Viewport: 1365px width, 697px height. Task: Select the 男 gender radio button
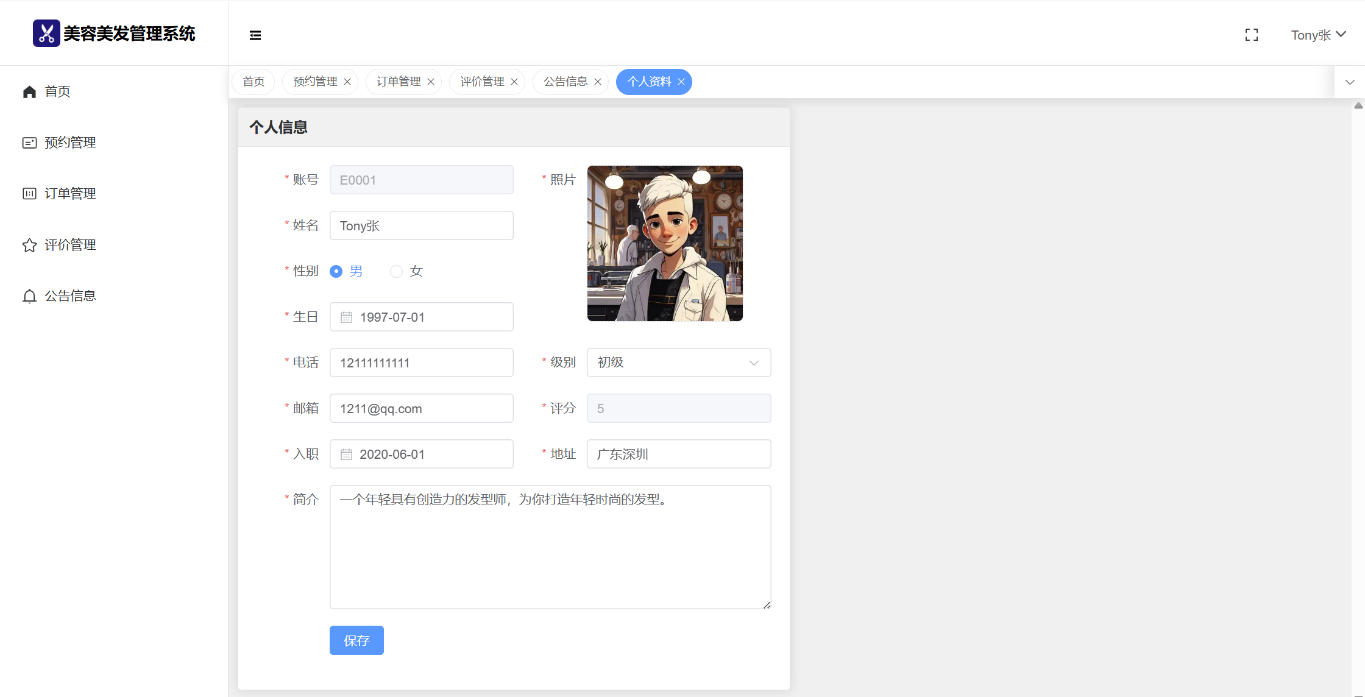coord(336,272)
